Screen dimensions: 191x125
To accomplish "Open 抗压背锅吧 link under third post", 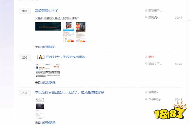I will coord(48,123).
